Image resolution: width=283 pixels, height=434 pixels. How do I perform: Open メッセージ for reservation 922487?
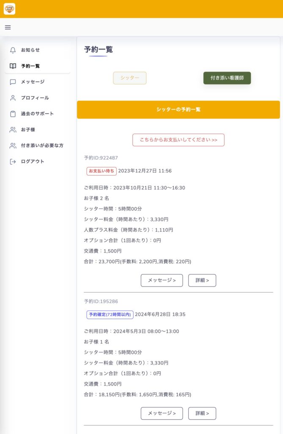(x=162, y=281)
